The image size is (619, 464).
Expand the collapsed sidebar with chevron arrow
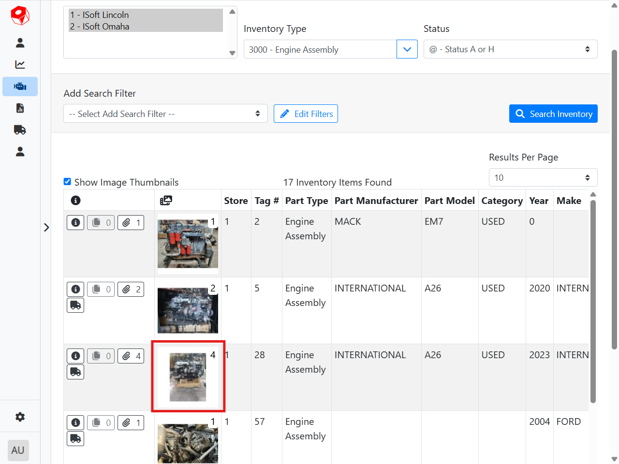coord(46,227)
